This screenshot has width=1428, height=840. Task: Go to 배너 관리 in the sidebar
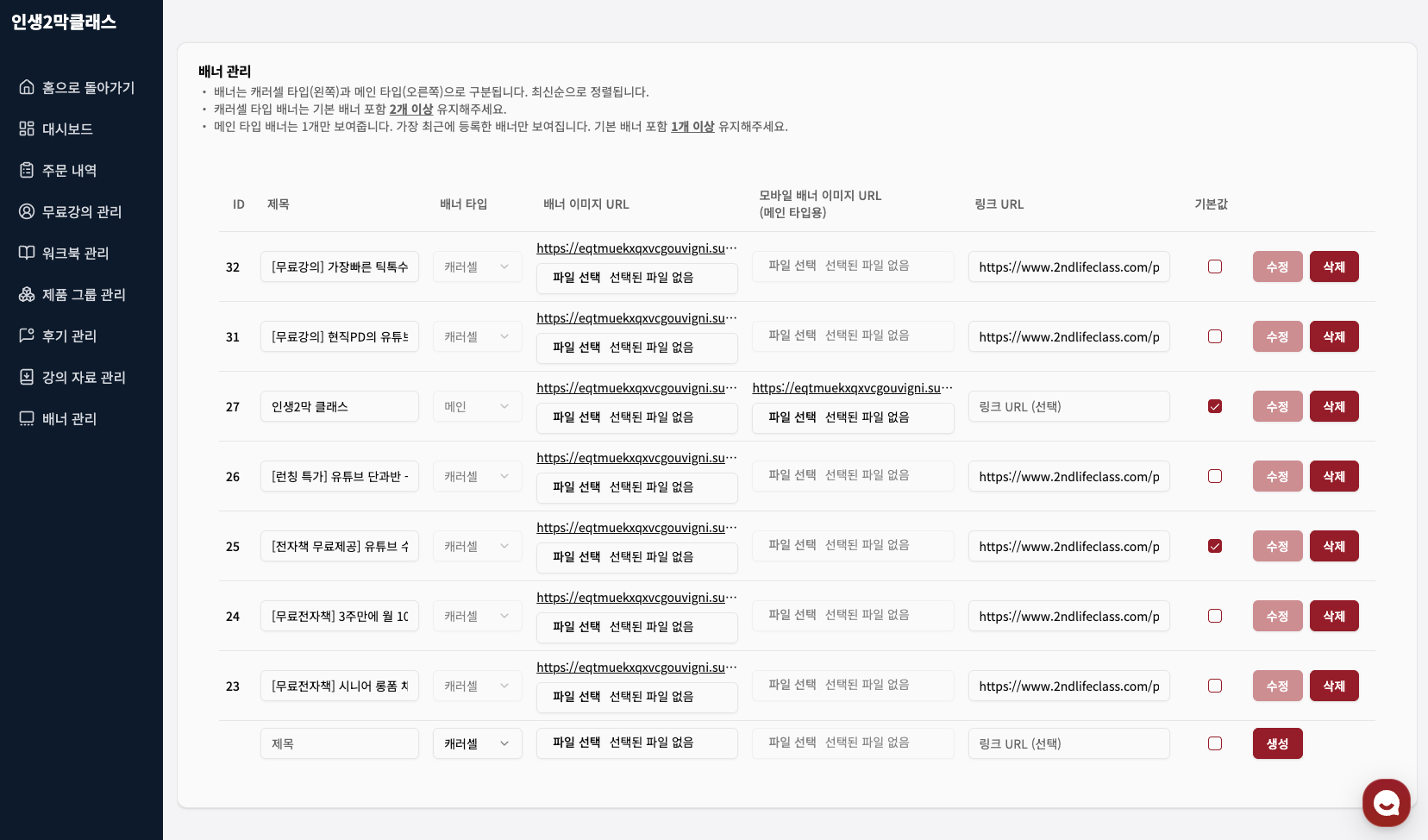(69, 418)
